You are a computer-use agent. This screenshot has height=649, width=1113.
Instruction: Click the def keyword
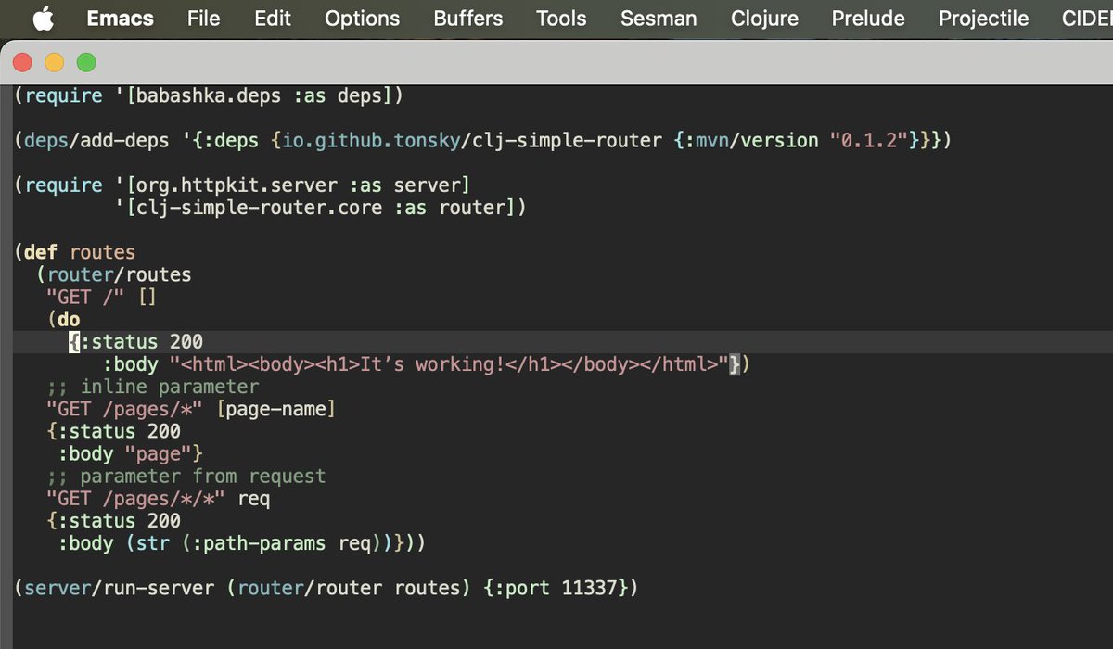pos(42,252)
